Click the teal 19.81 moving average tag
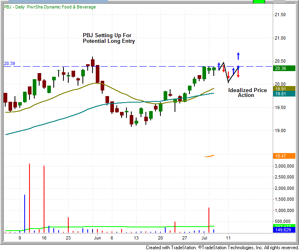The width and height of the screenshot is (299, 250). (284, 94)
